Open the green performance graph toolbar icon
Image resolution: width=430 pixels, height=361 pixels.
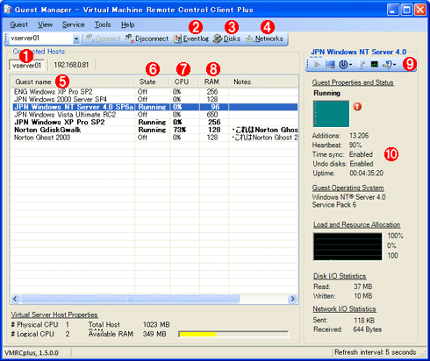(x=375, y=64)
